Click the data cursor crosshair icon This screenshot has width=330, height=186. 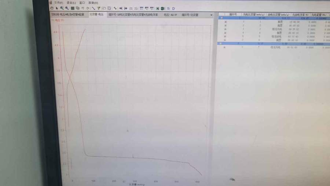click(115, 8)
